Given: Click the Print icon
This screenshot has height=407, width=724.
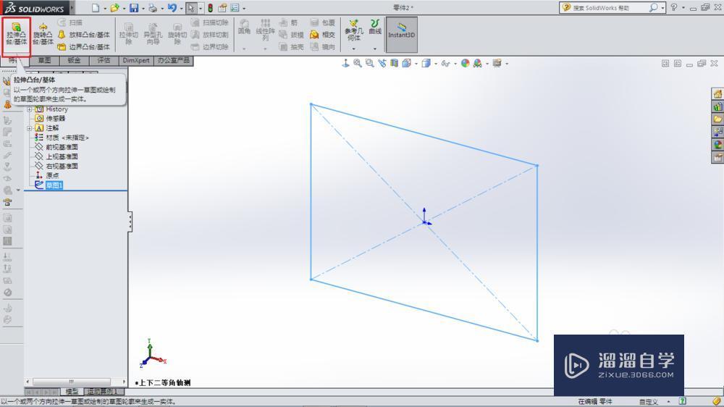Looking at the screenshot, I should click(153, 8).
